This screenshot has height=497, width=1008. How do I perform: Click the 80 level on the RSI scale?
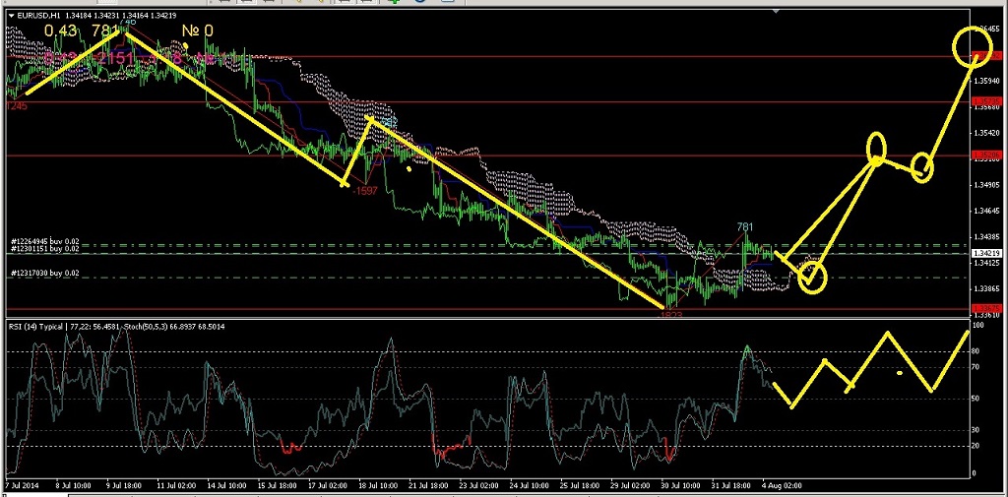(x=976, y=350)
